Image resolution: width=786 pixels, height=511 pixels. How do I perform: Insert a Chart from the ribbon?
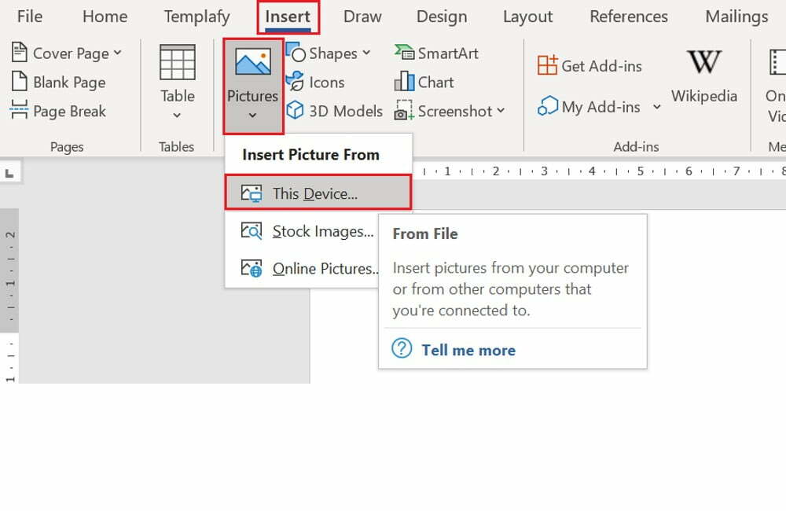[424, 83]
